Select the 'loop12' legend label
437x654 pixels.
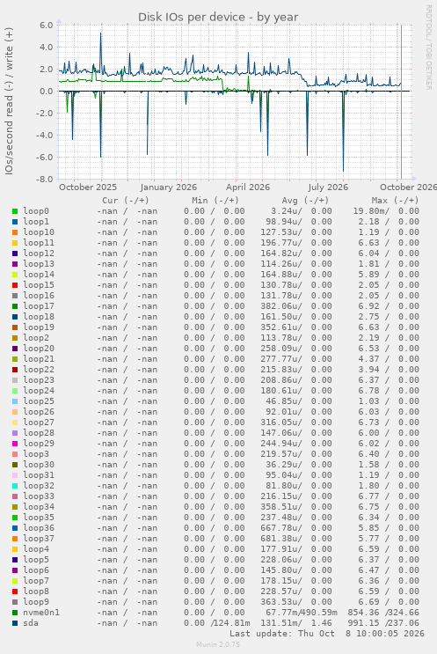[x=39, y=254]
